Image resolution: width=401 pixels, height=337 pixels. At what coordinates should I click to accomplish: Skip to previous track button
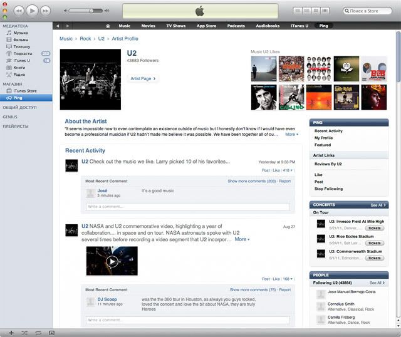pos(19,11)
